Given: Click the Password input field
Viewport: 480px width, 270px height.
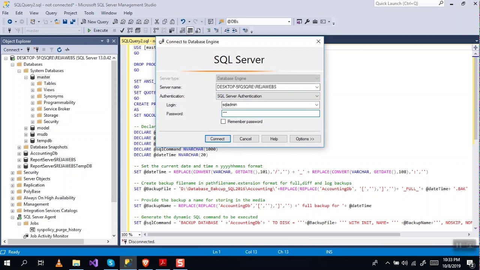Looking at the screenshot, I should (270, 113).
